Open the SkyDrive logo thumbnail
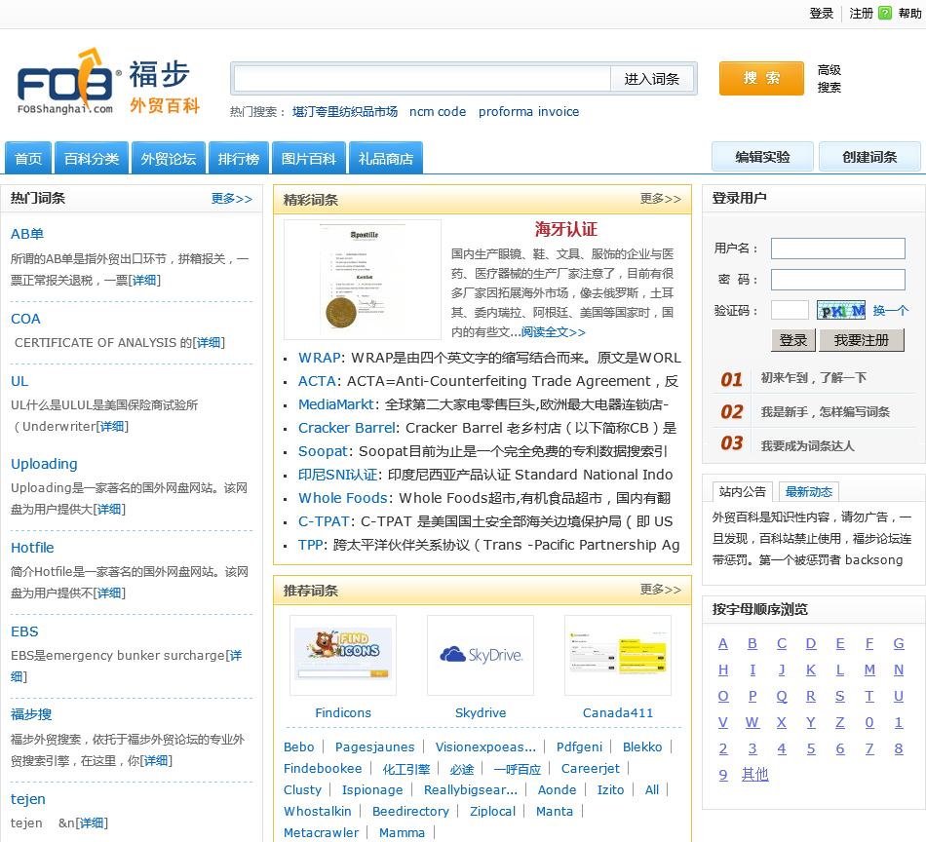The width and height of the screenshot is (926, 842). click(x=481, y=655)
